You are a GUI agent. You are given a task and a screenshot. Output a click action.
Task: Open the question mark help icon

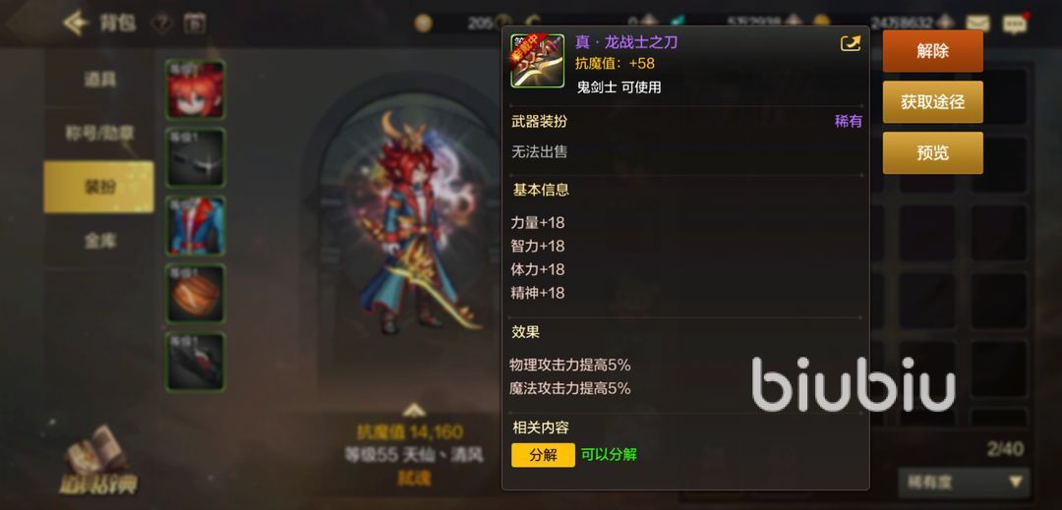(162, 24)
